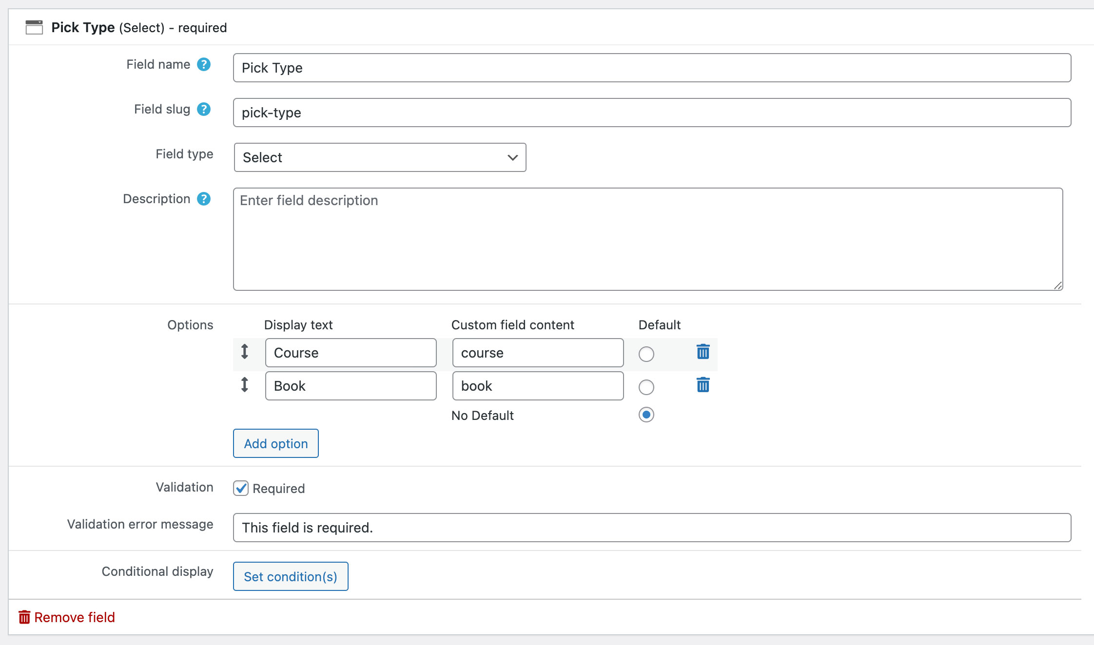Click the Add option button
The image size is (1094, 645).
pos(276,443)
